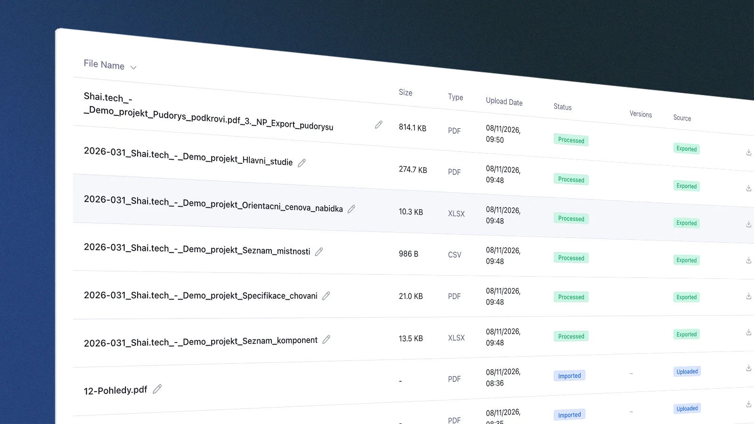754x424 pixels.
Task: Click the Versions column header
Action: tap(641, 114)
